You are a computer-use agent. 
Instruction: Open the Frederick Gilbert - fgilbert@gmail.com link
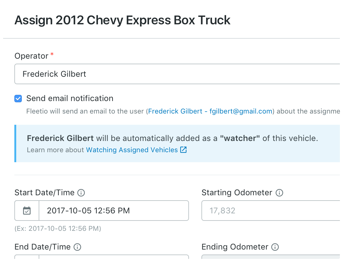pos(210,111)
